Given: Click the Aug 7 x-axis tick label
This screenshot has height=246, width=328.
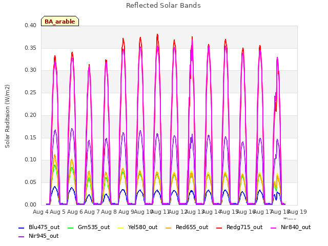Looking at the screenshot, I should [x=92, y=212].
